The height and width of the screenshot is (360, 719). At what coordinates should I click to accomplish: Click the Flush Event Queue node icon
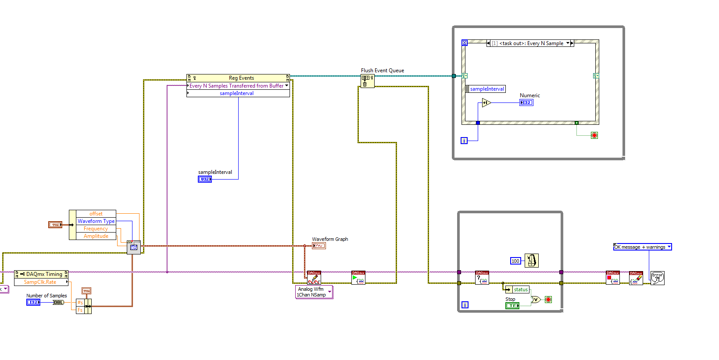[x=367, y=81]
